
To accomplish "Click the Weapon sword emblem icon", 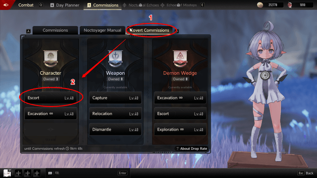I will coord(115,59).
